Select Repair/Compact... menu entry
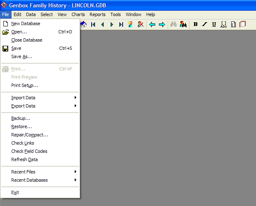The width and height of the screenshot is (256, 206). point(29,135)
